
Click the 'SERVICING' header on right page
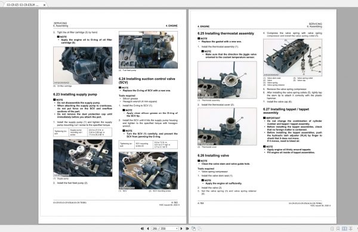[315, 24]
